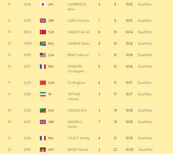Open SU Bingtian's athlete page
The width and height of the screenshot is (173, 154).
coord(76,83)
